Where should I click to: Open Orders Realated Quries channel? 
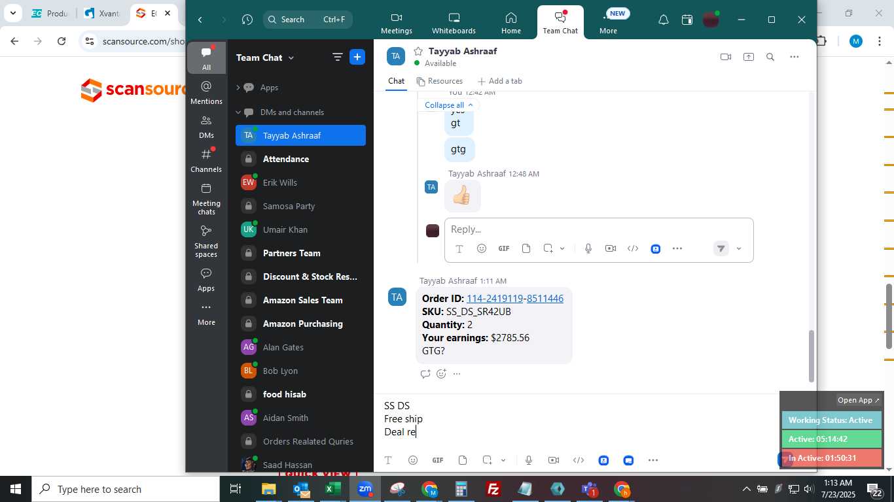(x=300, y=441)
